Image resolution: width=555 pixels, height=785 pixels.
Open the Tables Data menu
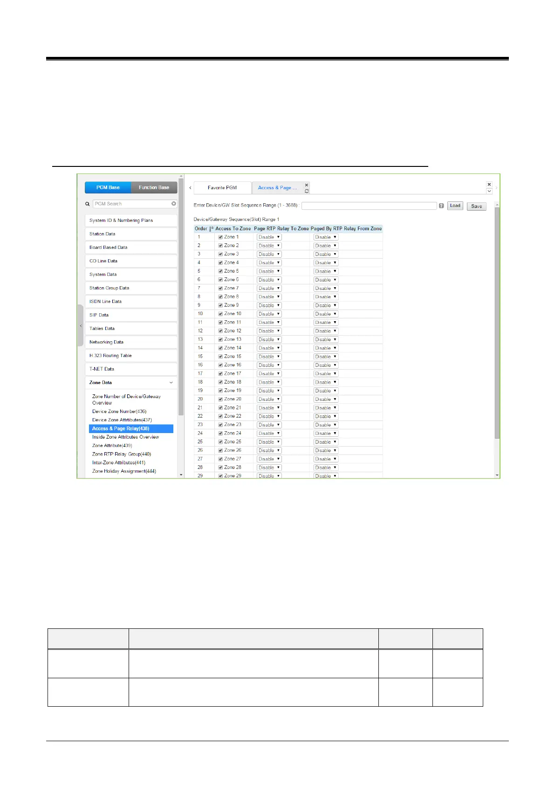131,329
